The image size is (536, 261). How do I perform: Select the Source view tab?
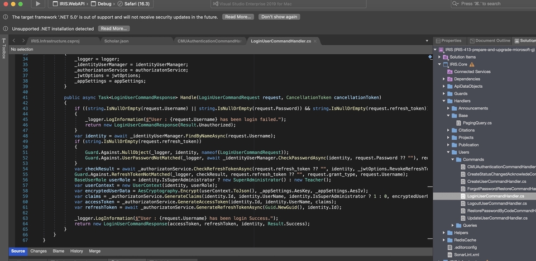click(x=18, y=251)
